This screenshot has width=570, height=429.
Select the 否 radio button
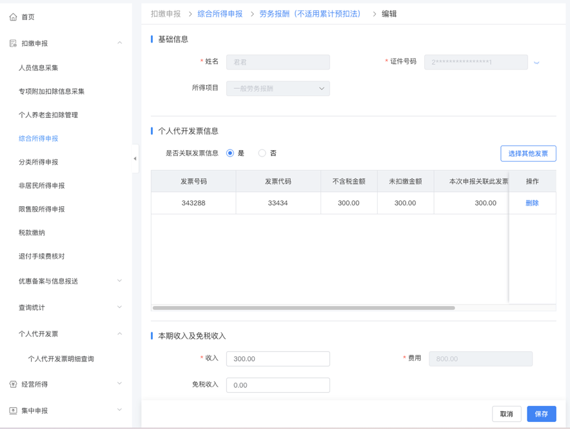coord(262,153)
